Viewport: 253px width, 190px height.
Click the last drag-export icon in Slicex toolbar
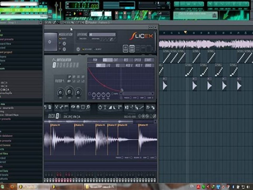tap(153, 107)
